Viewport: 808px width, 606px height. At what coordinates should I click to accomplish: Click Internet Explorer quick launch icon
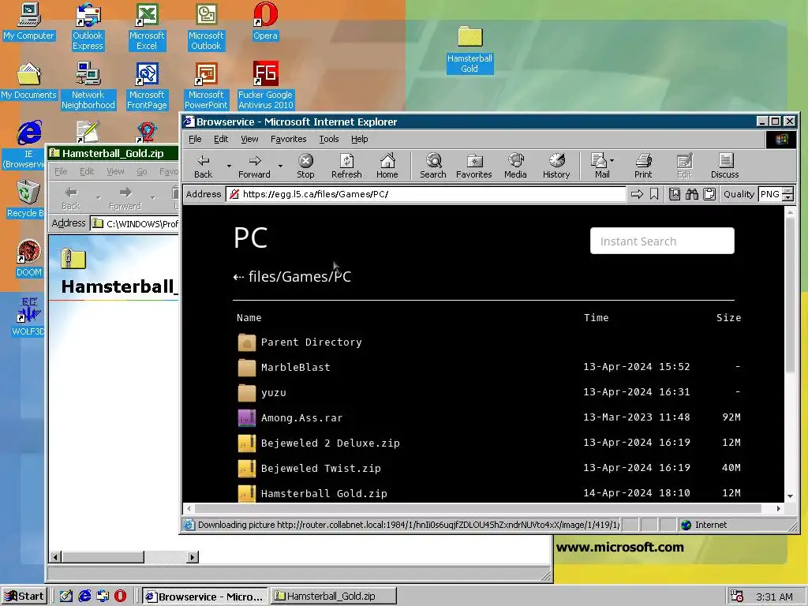point(84,597)
